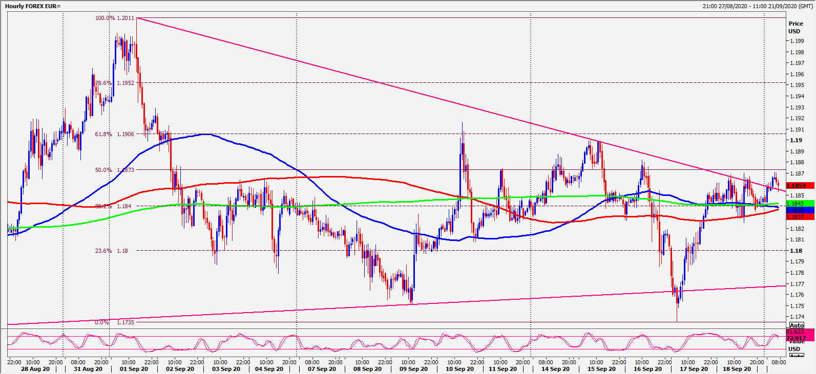816x374 pixels.
Task: Click the 72.917 oscillator value tag
Action: tap(796, 339)
